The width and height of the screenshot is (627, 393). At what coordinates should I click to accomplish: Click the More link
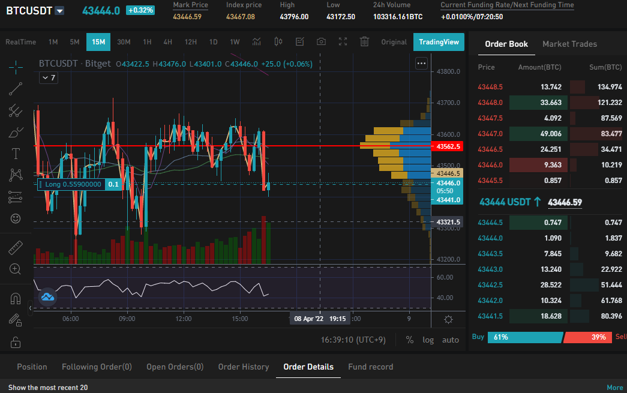[x=614, y=388]
